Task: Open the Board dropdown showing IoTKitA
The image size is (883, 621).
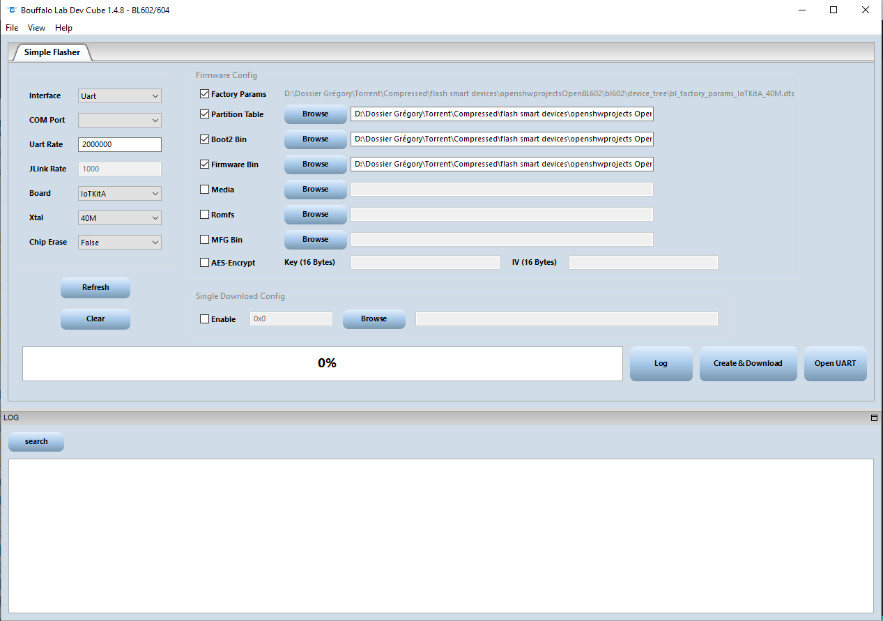Action: 120,194
